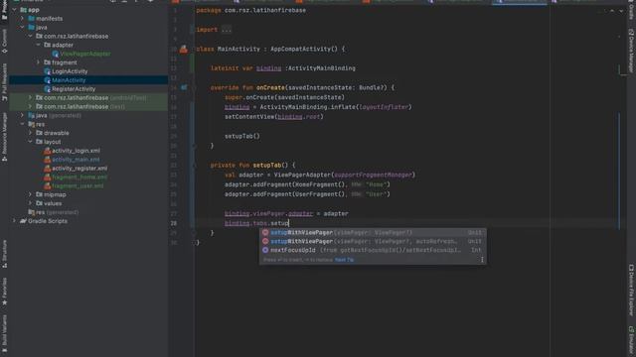This screenshot has width=636, height=357.
Task: Expand the folded import block ellipsis
Action: tap(227, 30)
